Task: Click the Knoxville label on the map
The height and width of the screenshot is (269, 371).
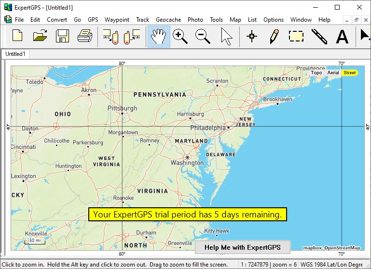Action: tap(36, 233)
